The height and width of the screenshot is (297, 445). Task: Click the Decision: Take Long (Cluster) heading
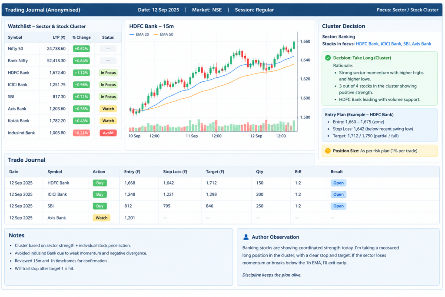(x=362, y=58)
